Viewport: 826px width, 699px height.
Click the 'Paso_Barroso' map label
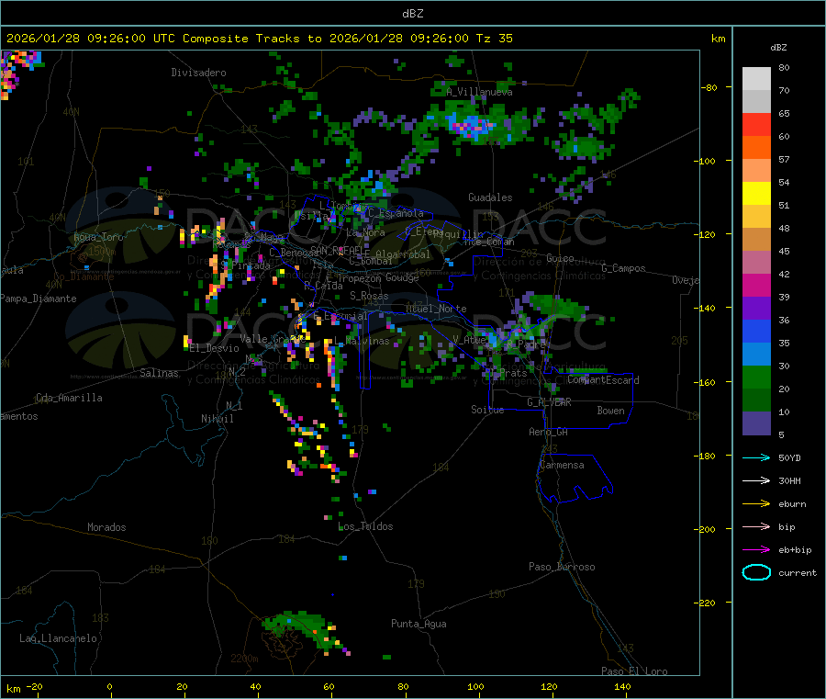coord(562,567)
